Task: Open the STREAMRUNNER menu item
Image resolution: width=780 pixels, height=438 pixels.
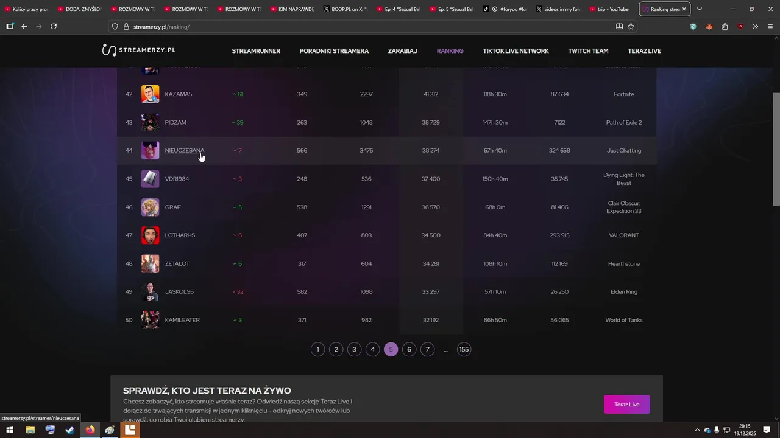Action: pos(256,51)
